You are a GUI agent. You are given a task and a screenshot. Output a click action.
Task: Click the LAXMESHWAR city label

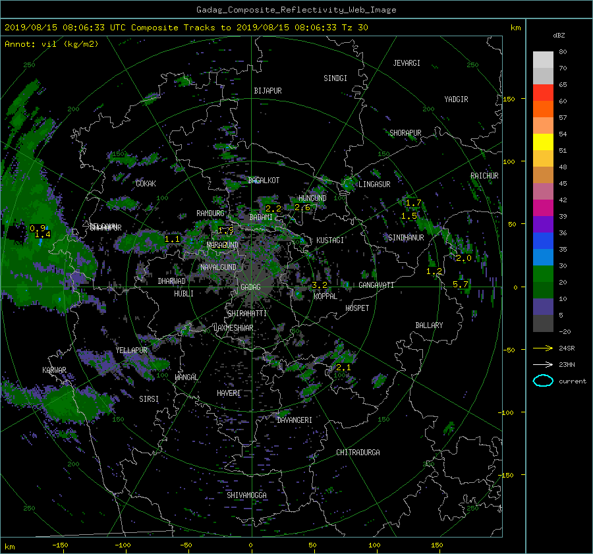tap(233, 328)
